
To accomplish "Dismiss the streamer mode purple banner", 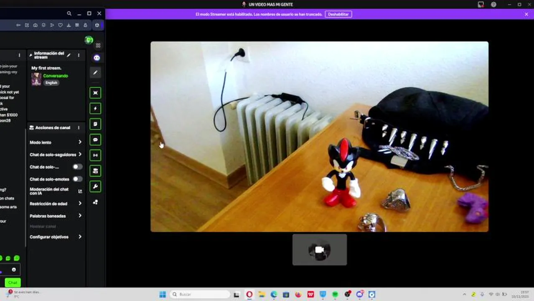I will (x=526, y=14).
